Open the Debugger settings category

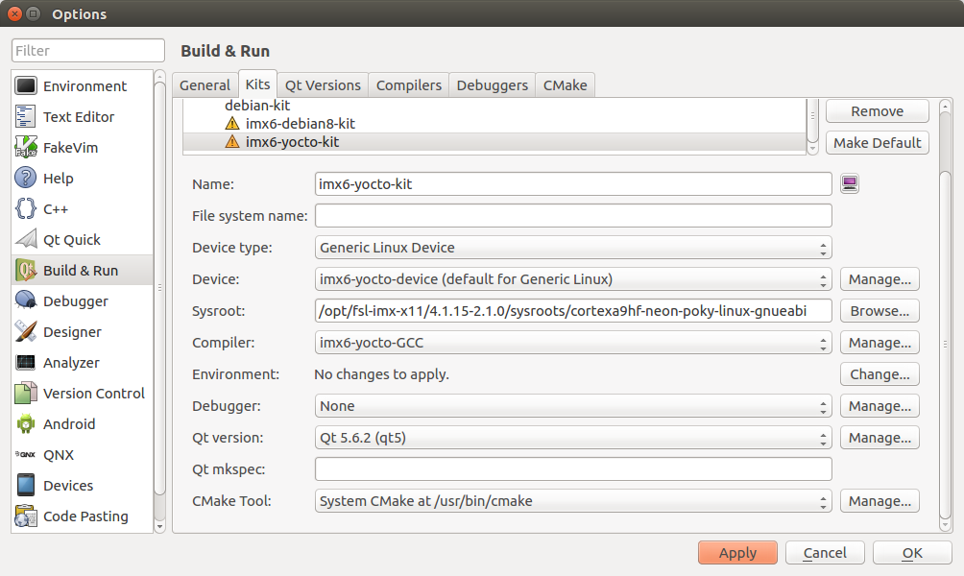pyautogui.click(x=75, y=301)
